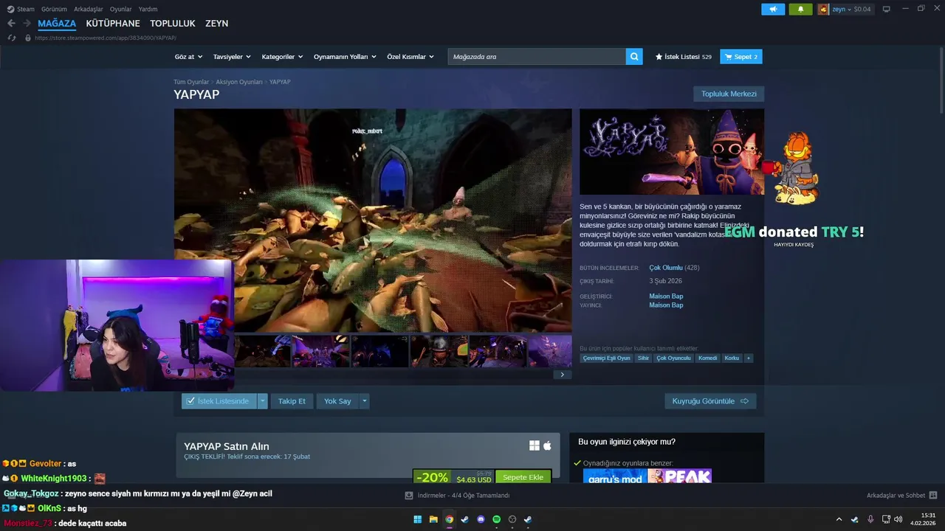Expand more tags with plus button
Screen dimensions: 945x531
pos(748,358)
